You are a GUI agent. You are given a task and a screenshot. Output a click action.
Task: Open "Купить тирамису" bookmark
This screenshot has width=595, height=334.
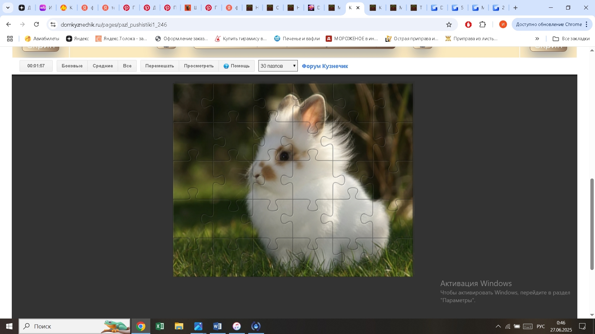click(241, 39)
